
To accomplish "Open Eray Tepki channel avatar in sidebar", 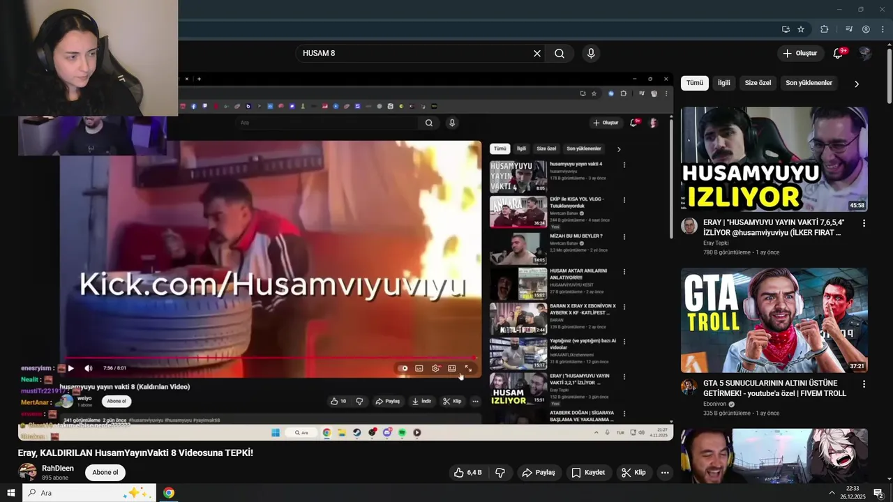I will pos(689,226).
